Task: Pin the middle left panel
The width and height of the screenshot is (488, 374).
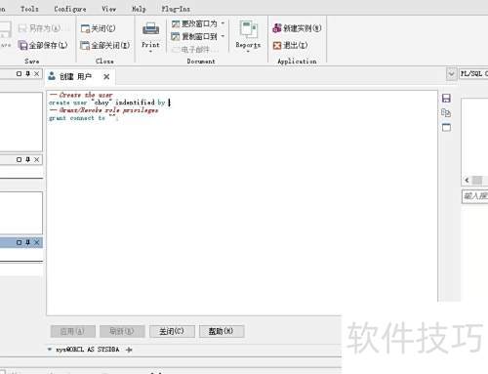Action: (x=27, y=159)
